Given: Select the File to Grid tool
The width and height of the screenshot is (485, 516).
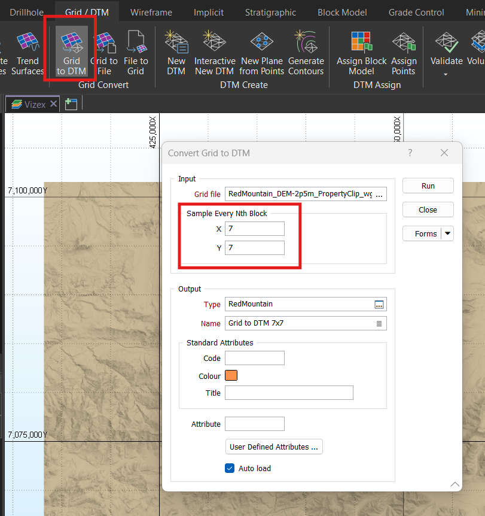Looking at the screenshot, I should coord(136,53).
